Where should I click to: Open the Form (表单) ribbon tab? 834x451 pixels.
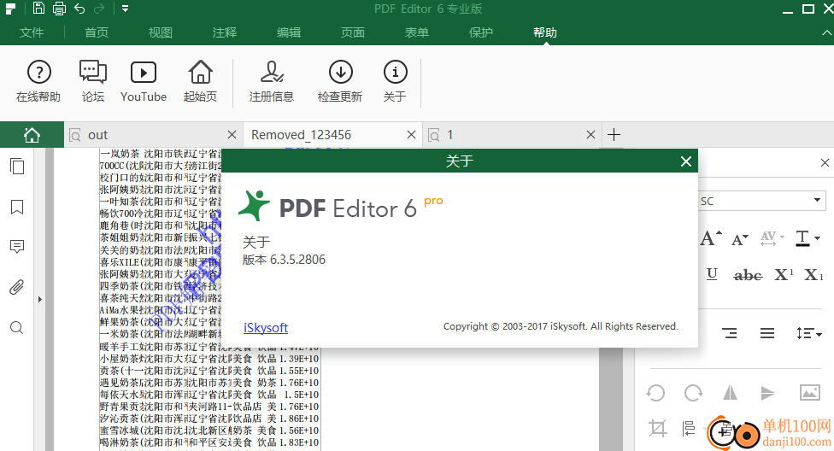click(416, 32)
